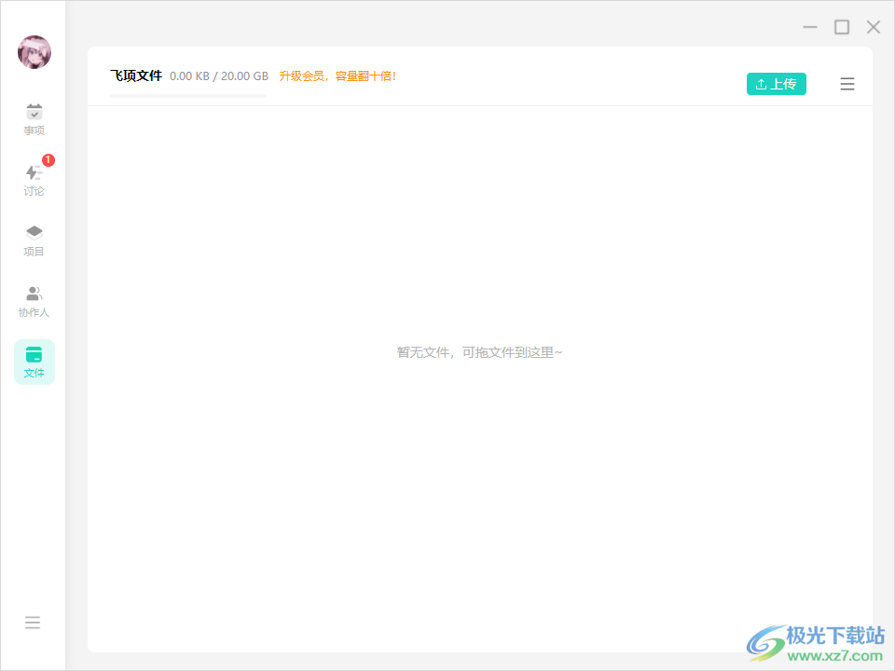Click the storage usage progress bar
The width and height of the screenshot is (895, 671).
[x=187, y=95]
